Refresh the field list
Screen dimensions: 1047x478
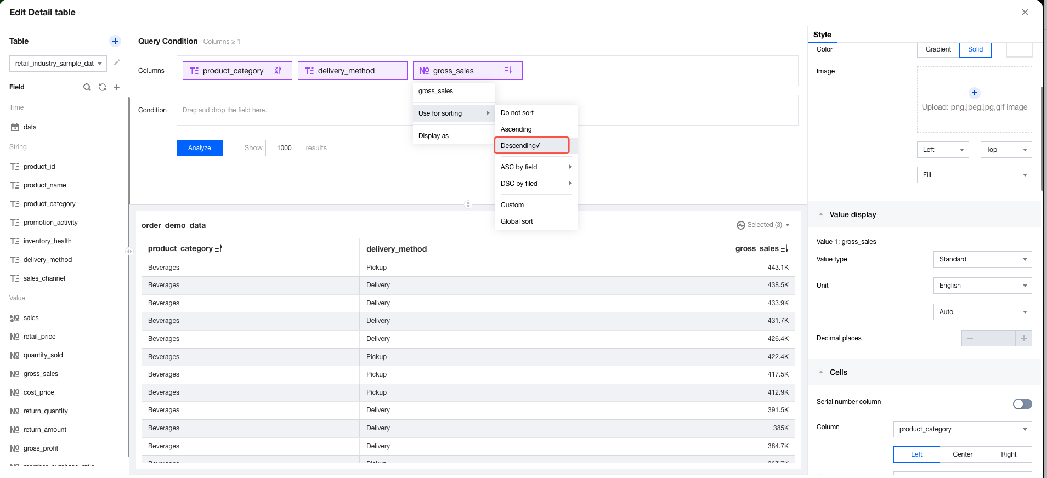click(102, 87)
